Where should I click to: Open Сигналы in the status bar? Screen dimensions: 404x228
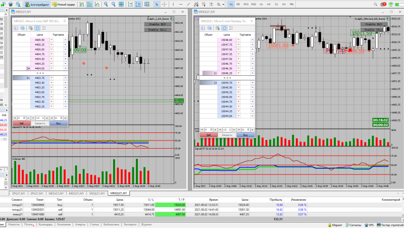point(353,225)
